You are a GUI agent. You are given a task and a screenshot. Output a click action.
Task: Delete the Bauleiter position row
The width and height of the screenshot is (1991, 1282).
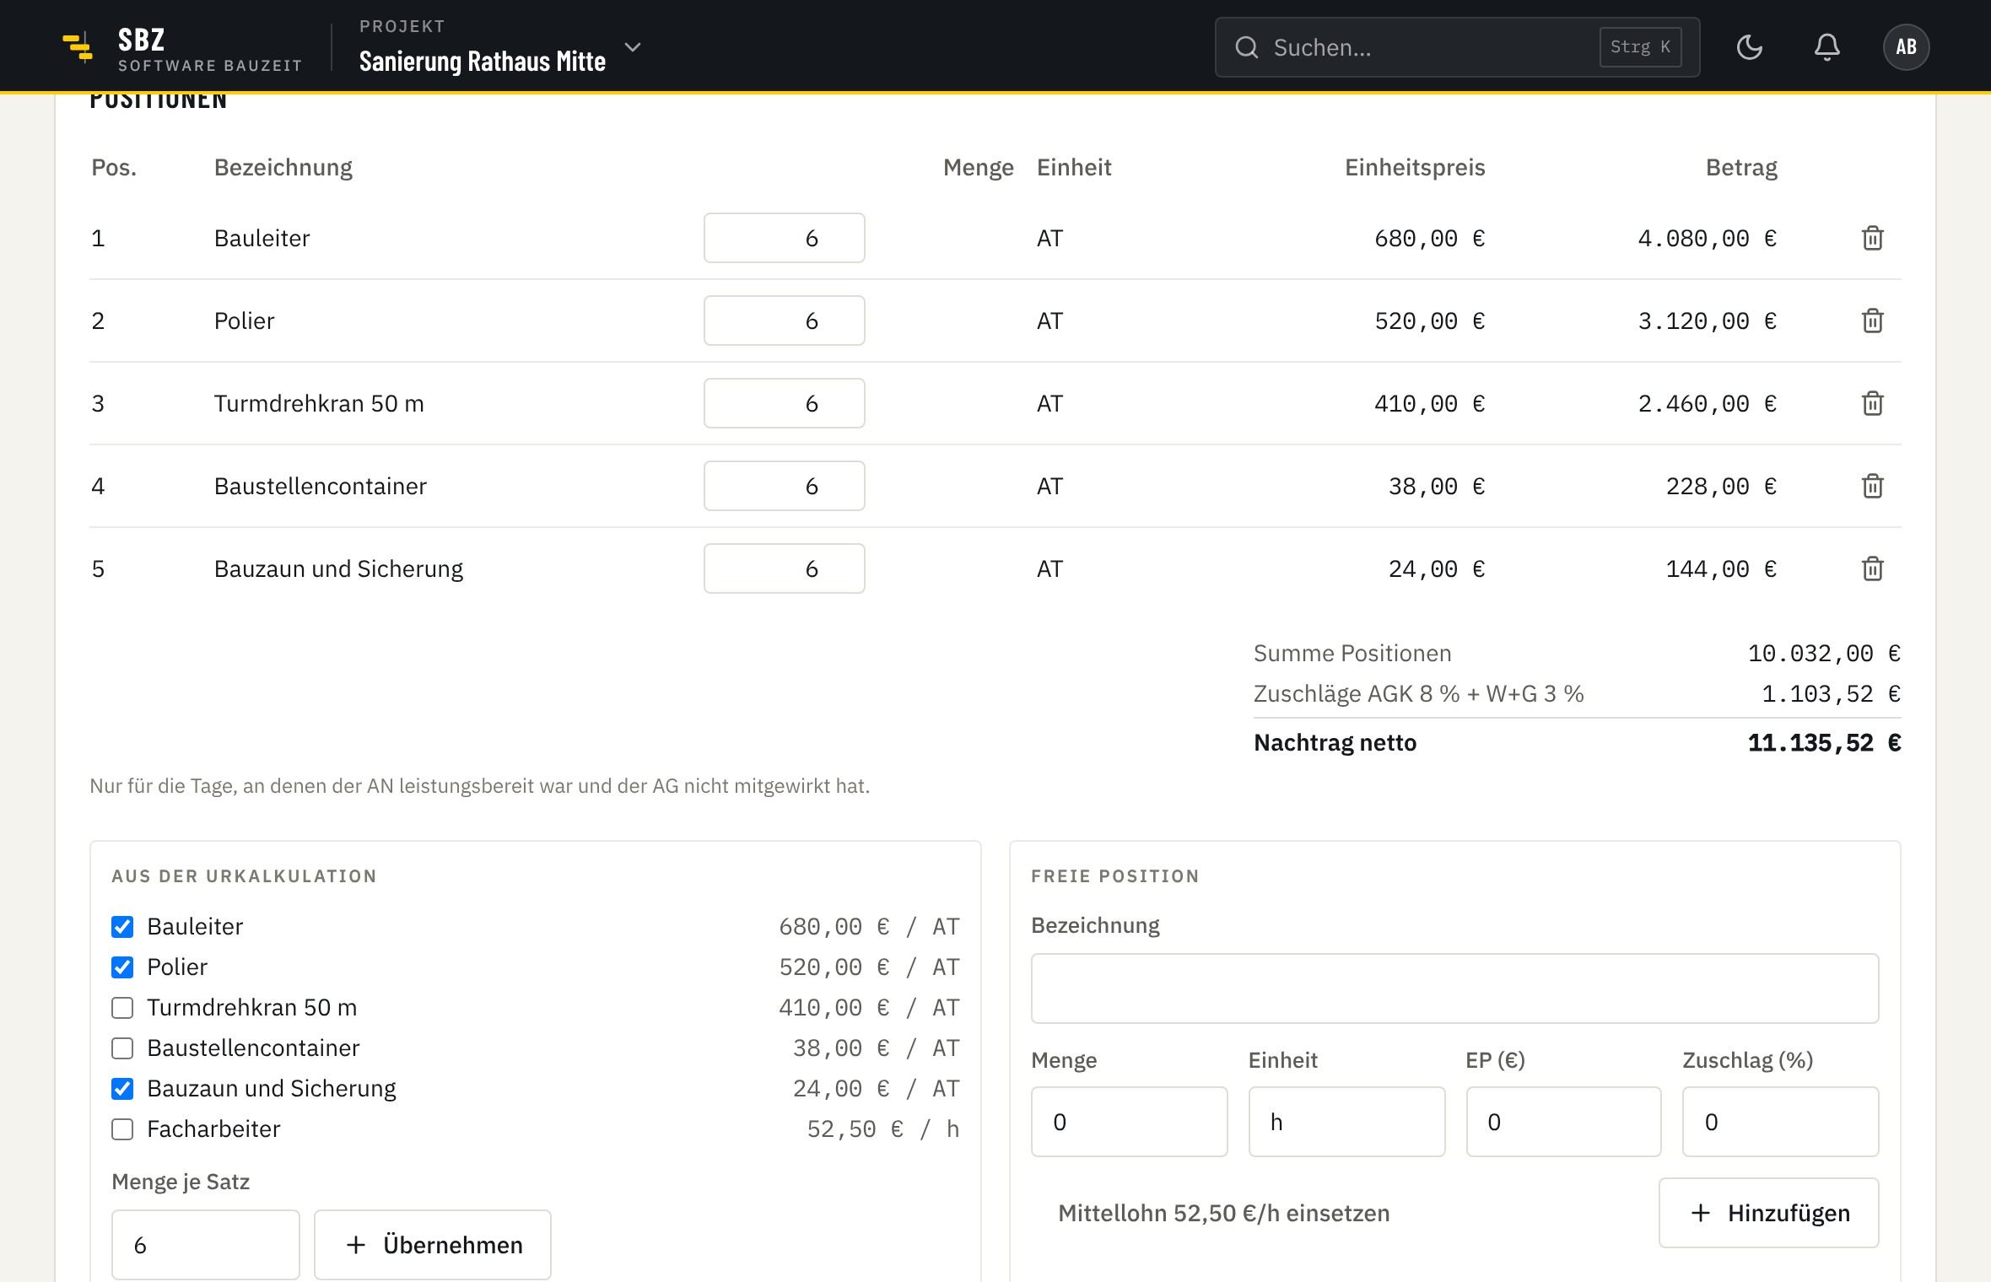[1872, 238]
